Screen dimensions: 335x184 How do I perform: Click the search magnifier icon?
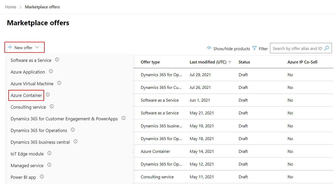tap(327, 48)
